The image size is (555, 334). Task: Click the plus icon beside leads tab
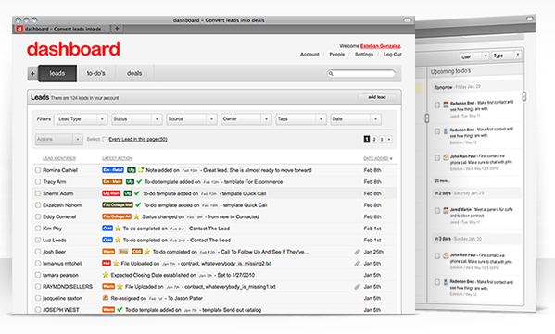32,73
